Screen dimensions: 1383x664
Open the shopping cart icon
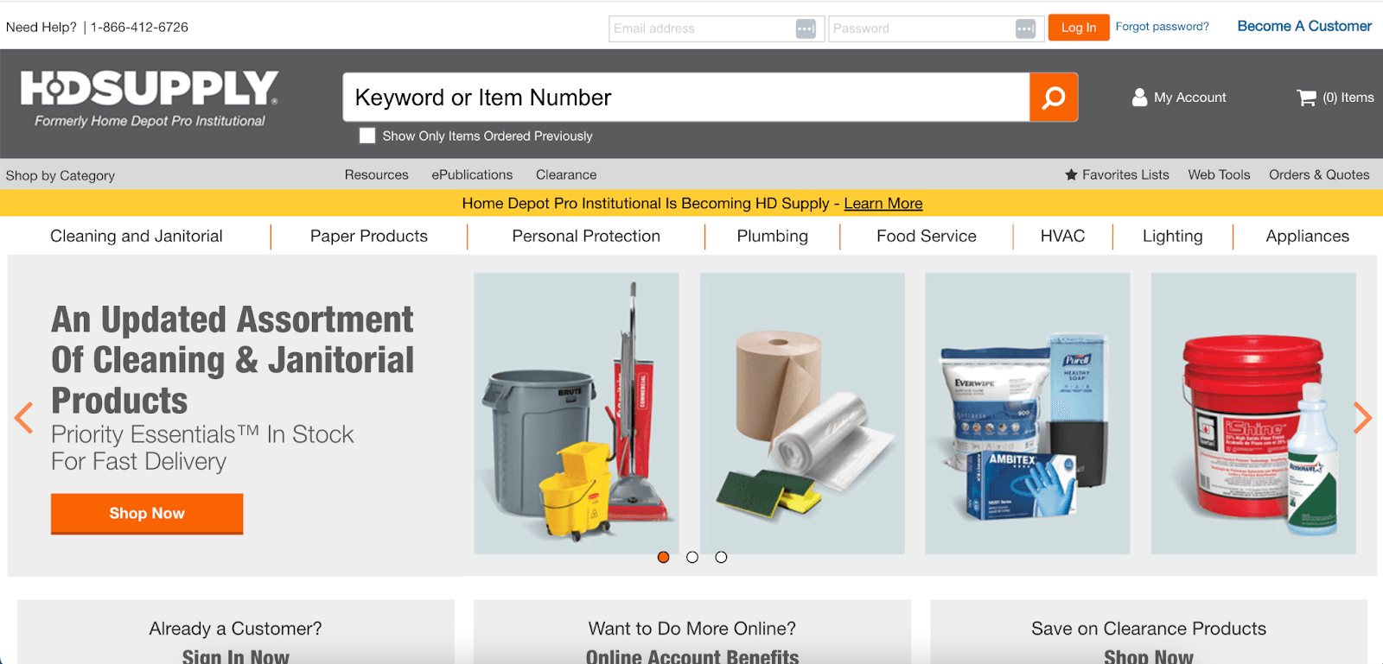[1306, 98]
